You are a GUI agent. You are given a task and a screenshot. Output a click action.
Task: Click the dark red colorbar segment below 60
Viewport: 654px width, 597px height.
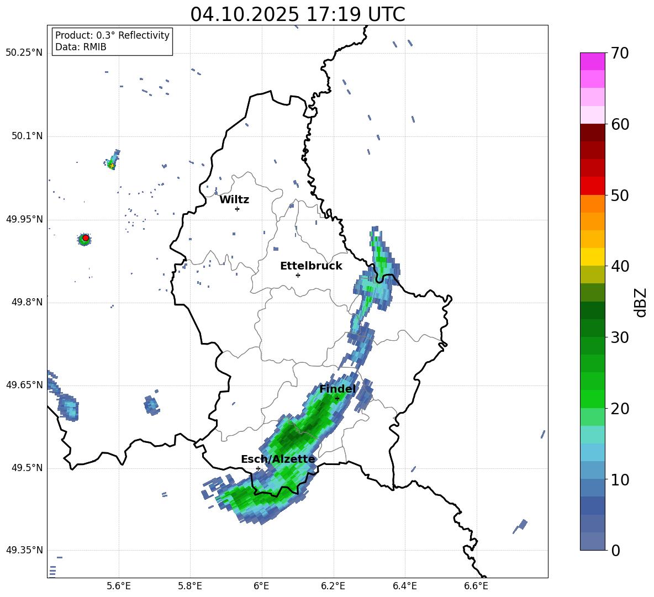[x=592, y=133]
